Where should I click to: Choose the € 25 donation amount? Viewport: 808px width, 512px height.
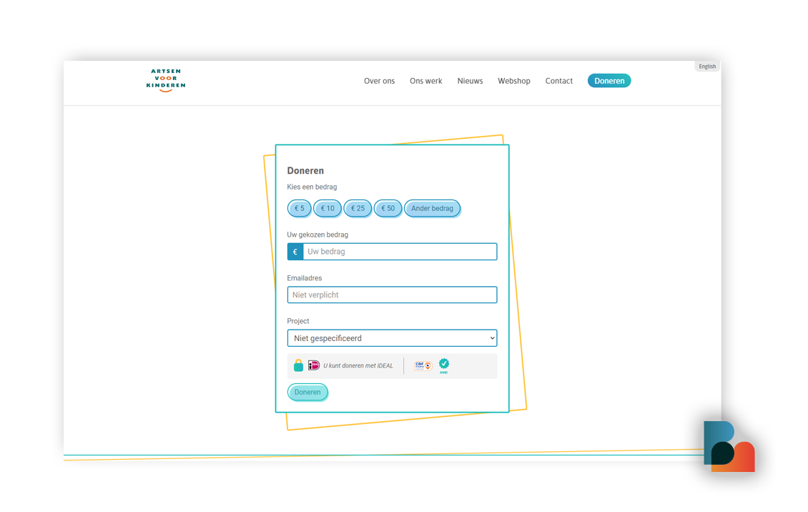pyautogui.click(x=358, y=209)
